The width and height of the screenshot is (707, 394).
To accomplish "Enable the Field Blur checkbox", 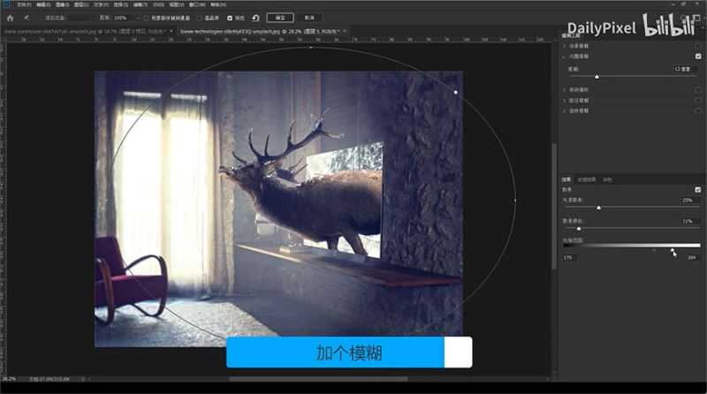I will pos(698,45).
